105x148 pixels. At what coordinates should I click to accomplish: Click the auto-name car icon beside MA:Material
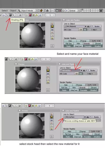click(x=88, y=26)
